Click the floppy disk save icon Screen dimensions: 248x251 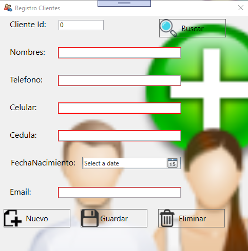click(90, 218)
